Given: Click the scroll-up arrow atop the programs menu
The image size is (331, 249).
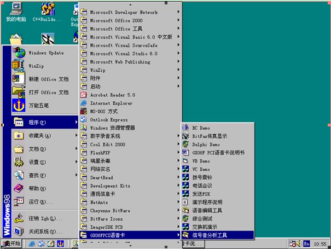Looking at the screenshot, I should [130, 3].
